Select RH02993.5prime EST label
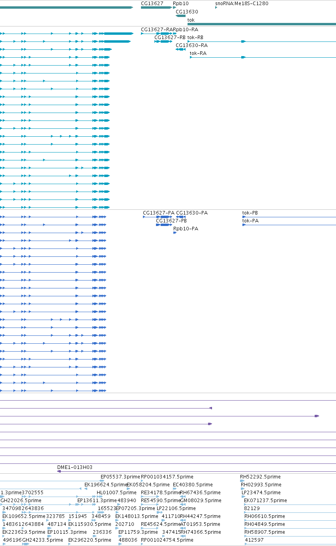This screenshot has height=546, width=336. pyautogui.click(x=261, y=484)
